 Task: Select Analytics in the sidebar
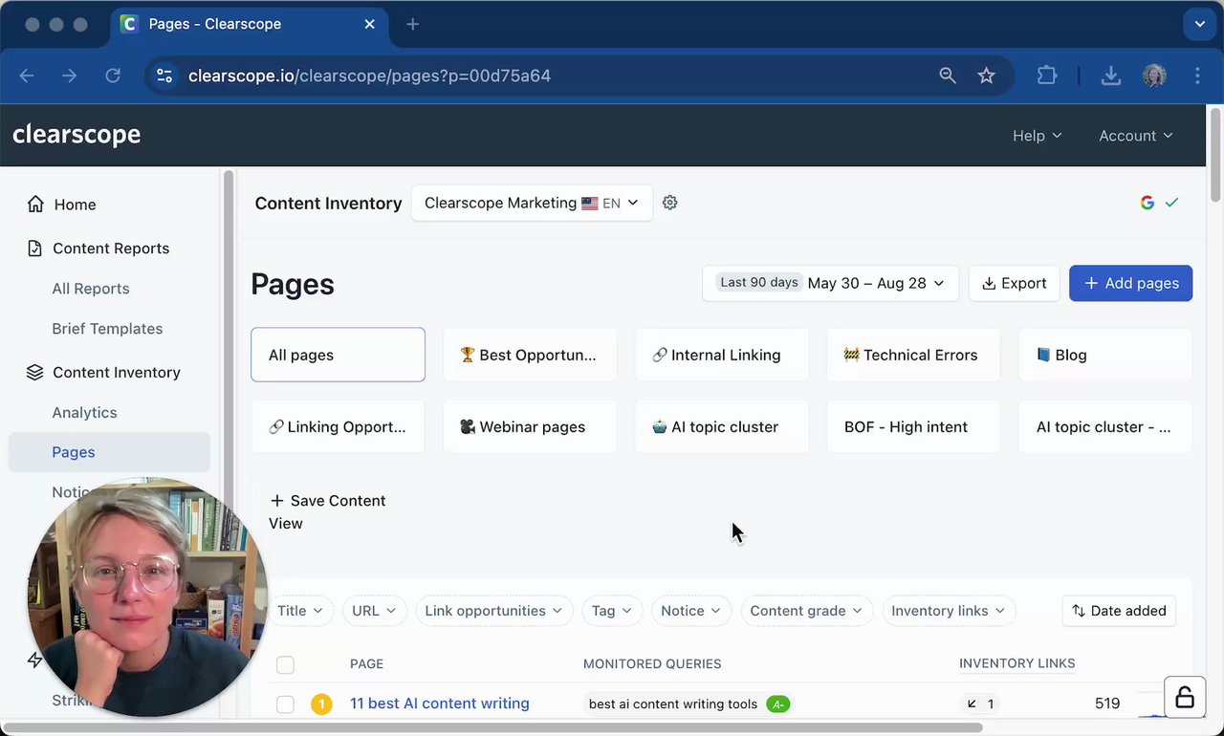(84, 413)
